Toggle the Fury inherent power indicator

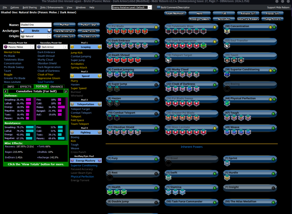click(156, 159)
